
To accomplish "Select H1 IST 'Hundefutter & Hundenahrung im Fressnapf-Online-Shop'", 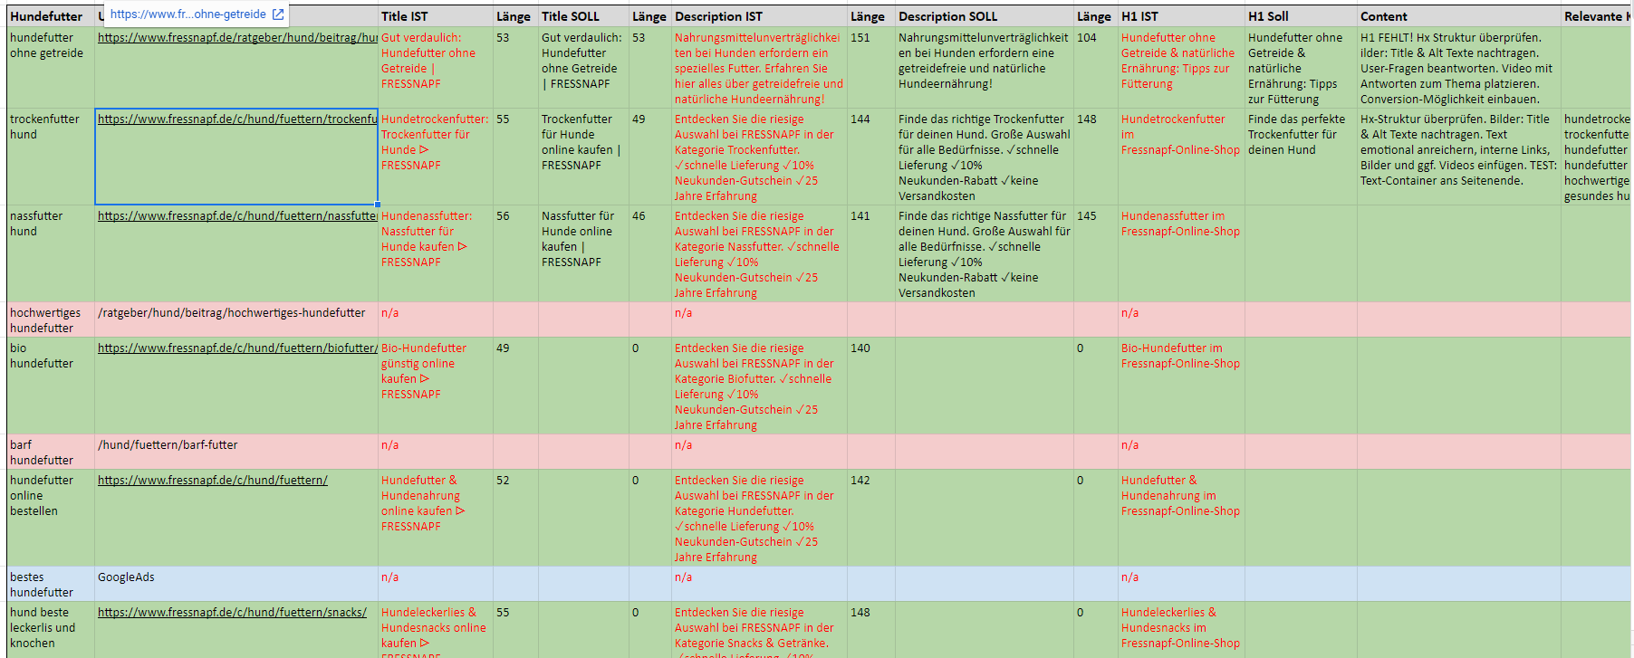I will pyautogui.click(x=1181, y=519).
